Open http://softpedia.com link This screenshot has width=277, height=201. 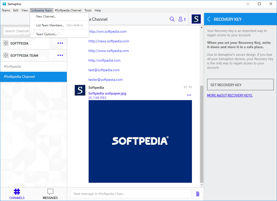pyautogui.click(x=104, y=61)
